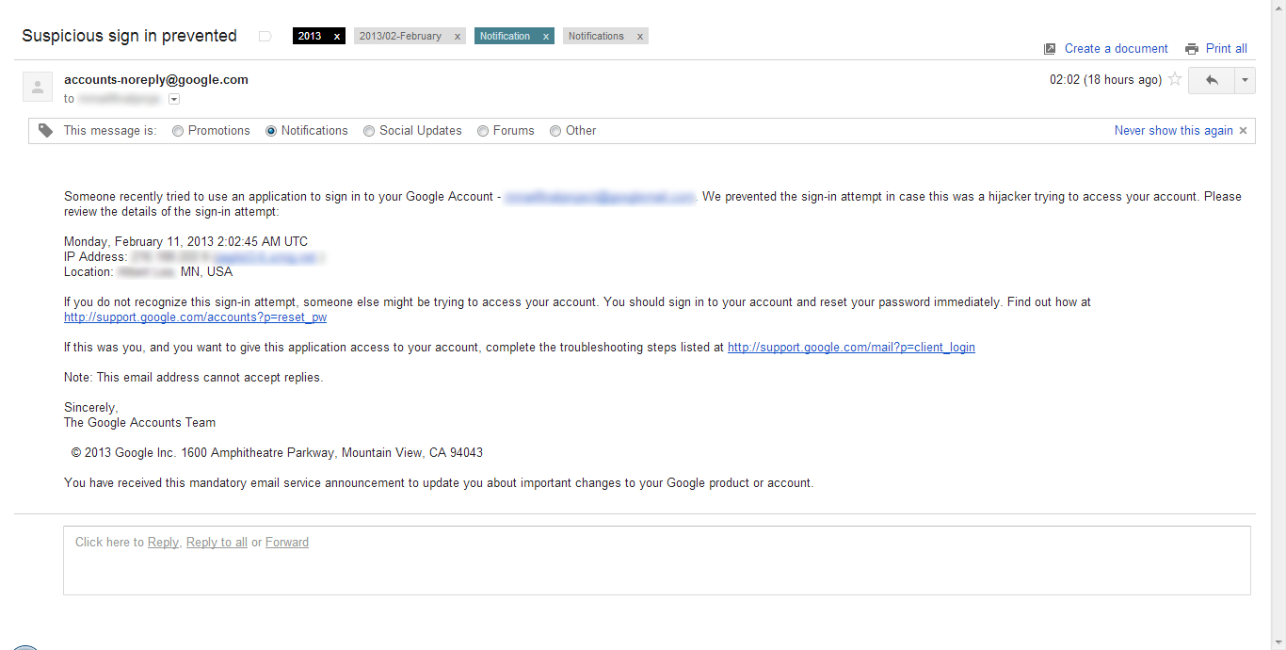Click the Notifications label tag
Viewport: 1286px width, 650px height.
(596, 37)
